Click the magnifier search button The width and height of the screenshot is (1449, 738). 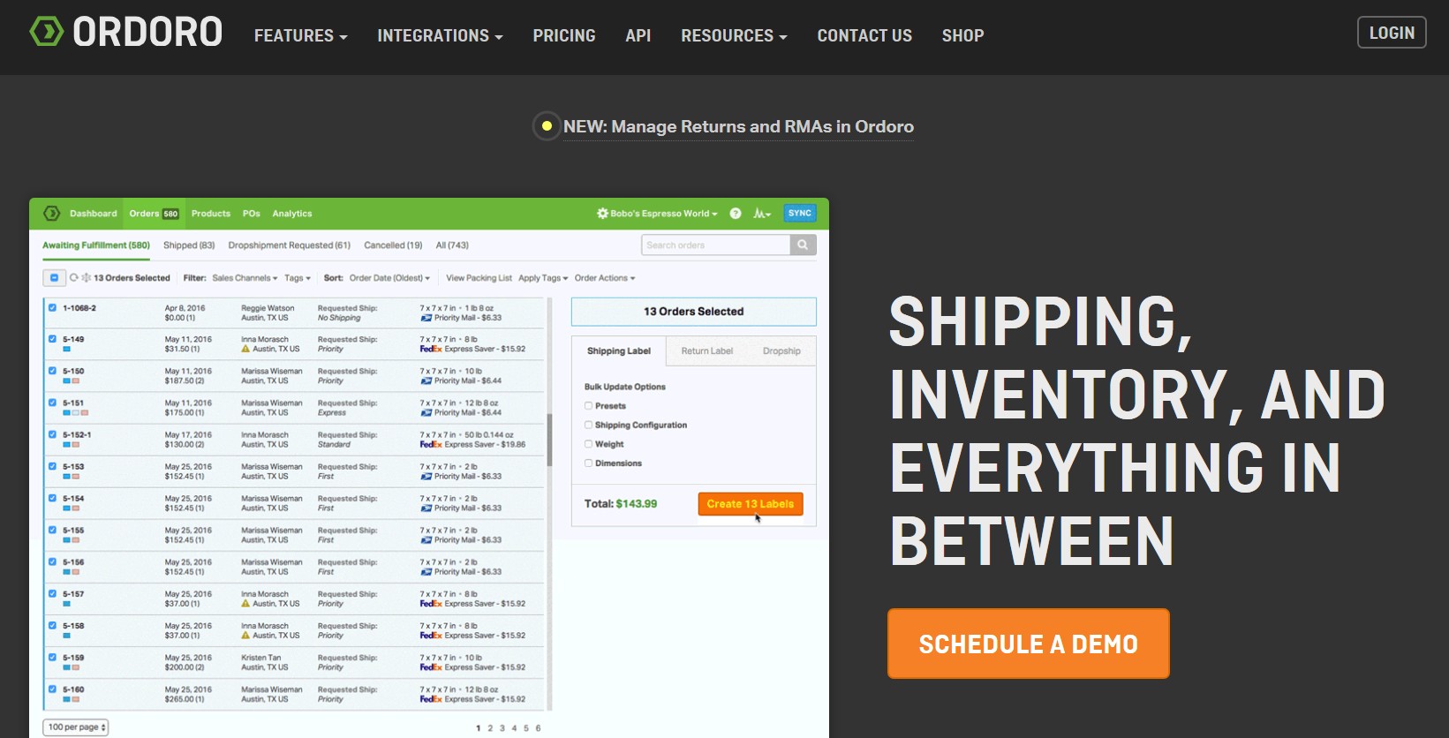[803, 245]
